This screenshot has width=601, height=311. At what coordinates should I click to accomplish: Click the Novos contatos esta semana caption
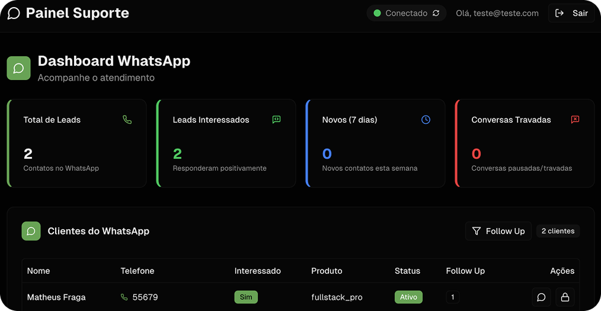370,168
